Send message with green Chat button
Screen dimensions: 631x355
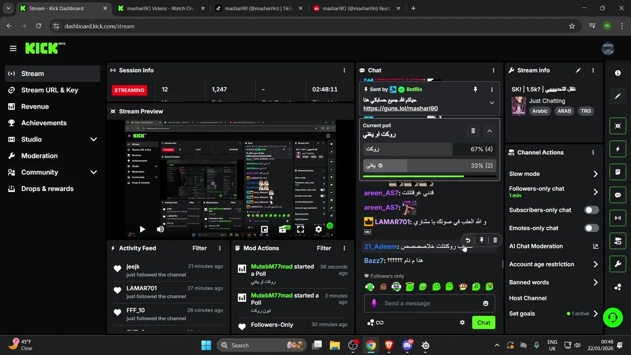pyautogui.click(x=484, y=322)
